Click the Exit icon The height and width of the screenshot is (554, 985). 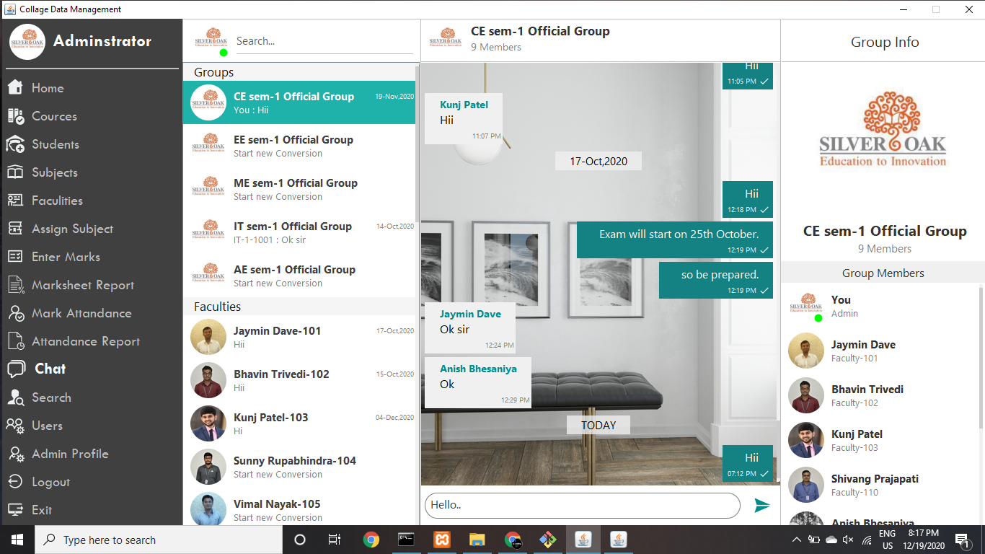16,510
